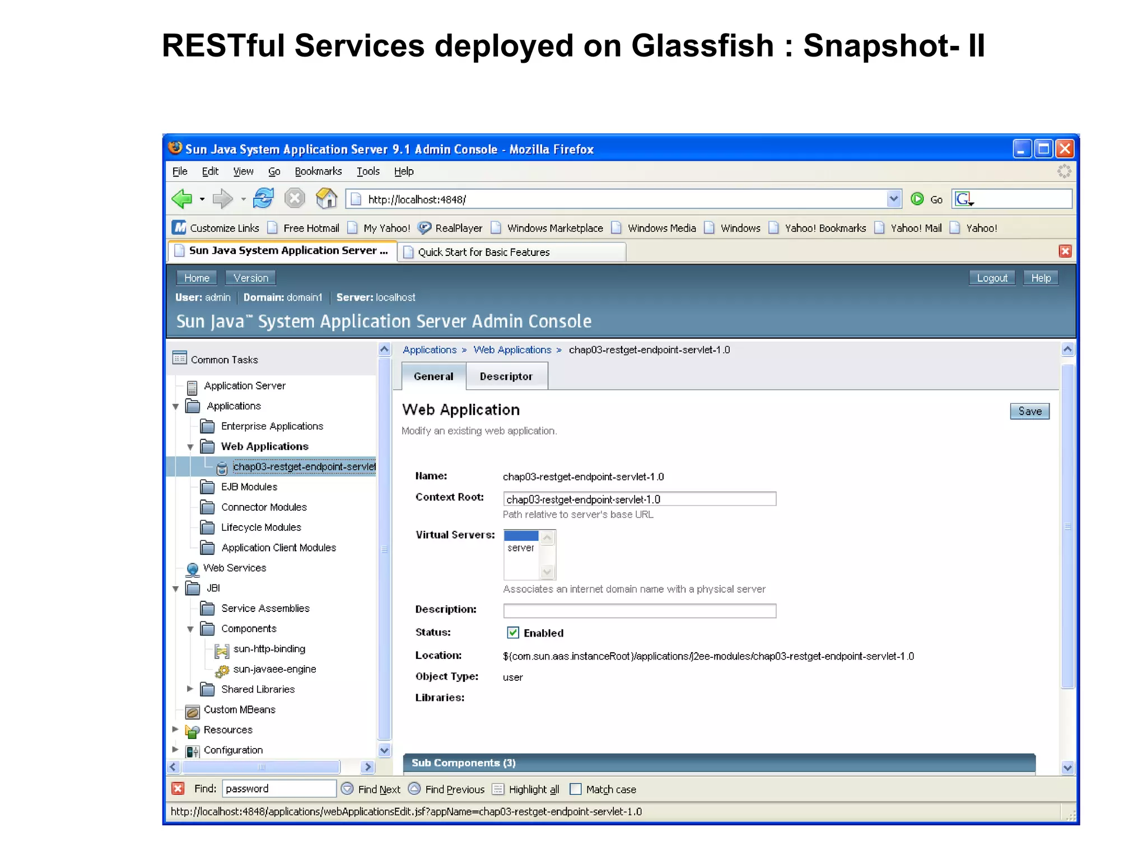Click the Highlight all icon
The image size is (1147, 860).
point(498,789)
